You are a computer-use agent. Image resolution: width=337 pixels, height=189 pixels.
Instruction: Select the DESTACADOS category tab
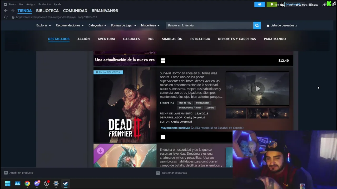point(59,39)
